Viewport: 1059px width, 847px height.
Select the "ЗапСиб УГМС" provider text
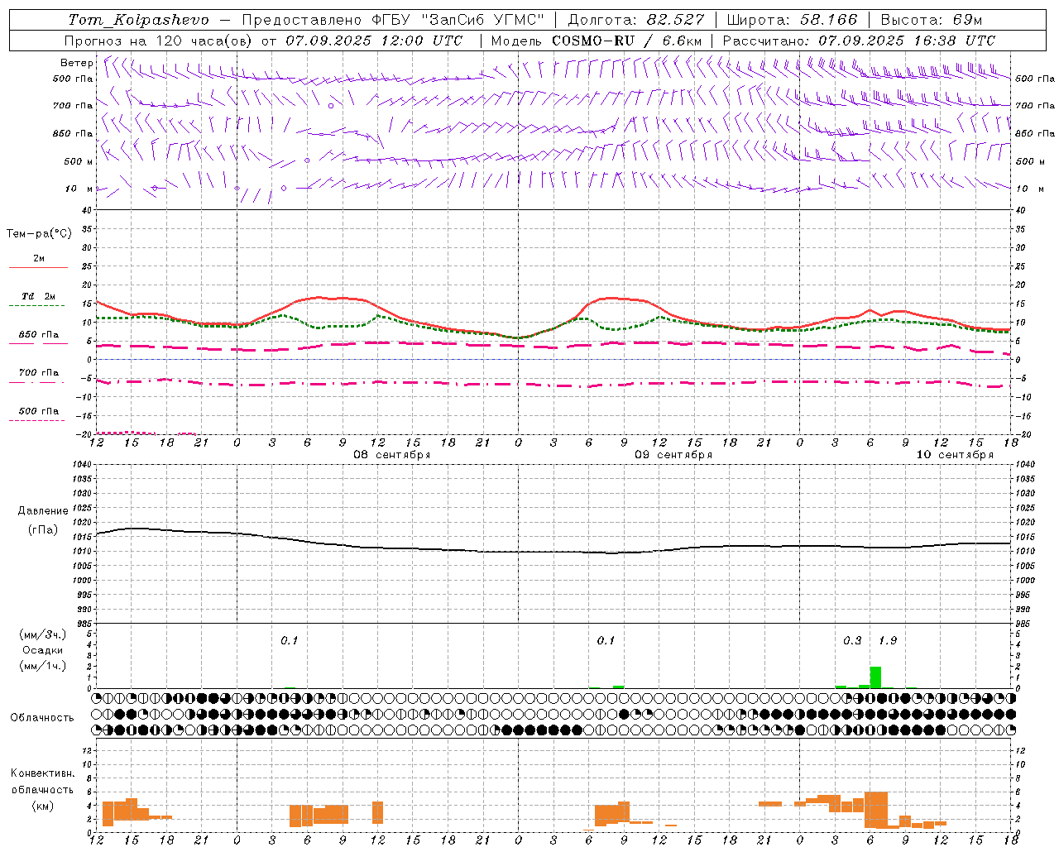pyautogui.click(x=483, y=20)
